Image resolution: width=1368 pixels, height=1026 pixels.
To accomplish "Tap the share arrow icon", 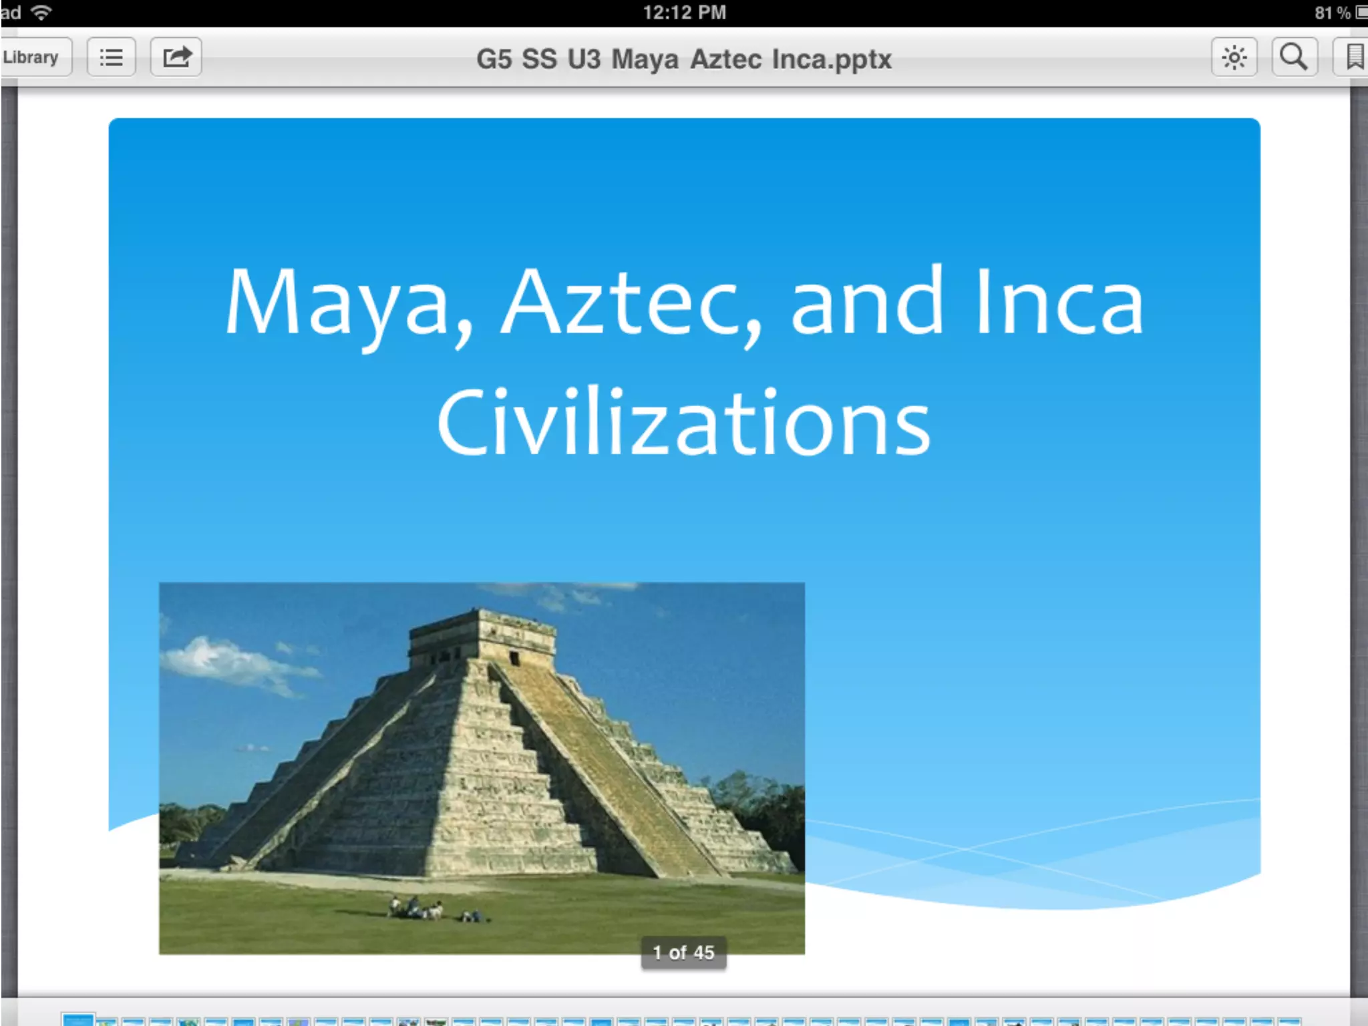I will click(176, 58).
